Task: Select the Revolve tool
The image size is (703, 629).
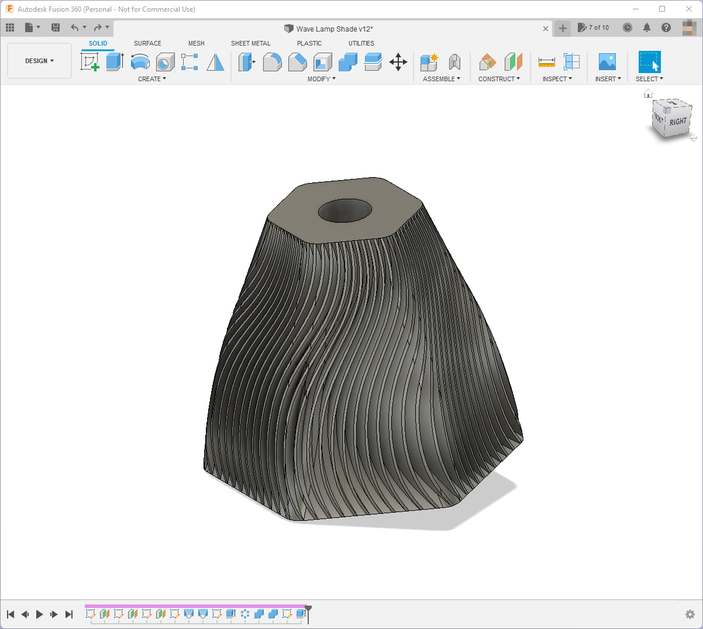Action: click(140, 62)
